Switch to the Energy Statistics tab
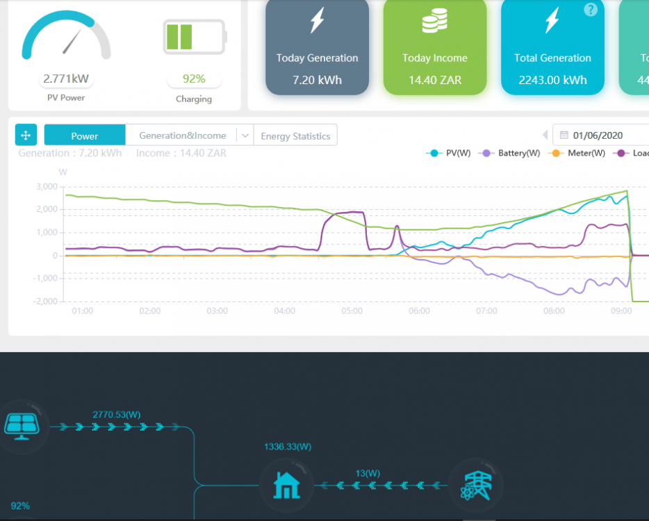Screen dimensions: 649x521 [295, 135]
